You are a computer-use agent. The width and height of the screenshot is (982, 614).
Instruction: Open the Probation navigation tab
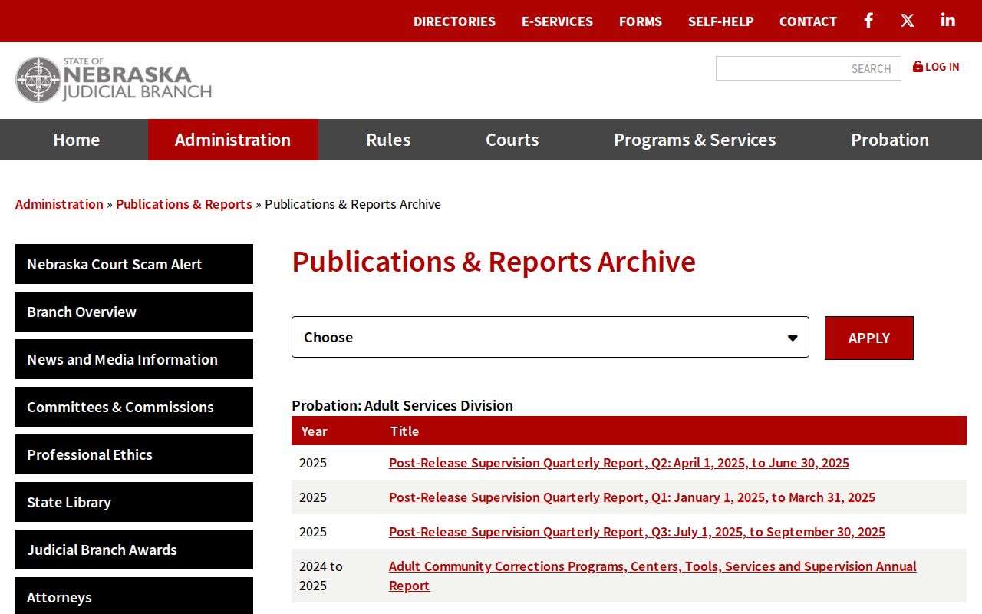tap(890, 140)
